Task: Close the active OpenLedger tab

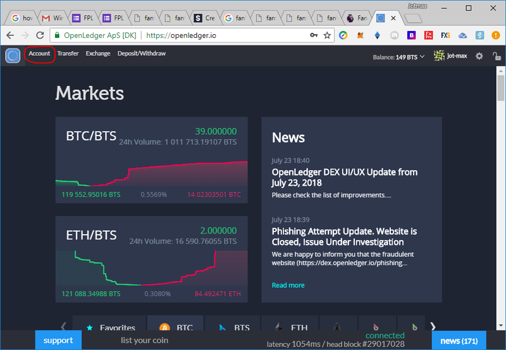Action: 393,18
